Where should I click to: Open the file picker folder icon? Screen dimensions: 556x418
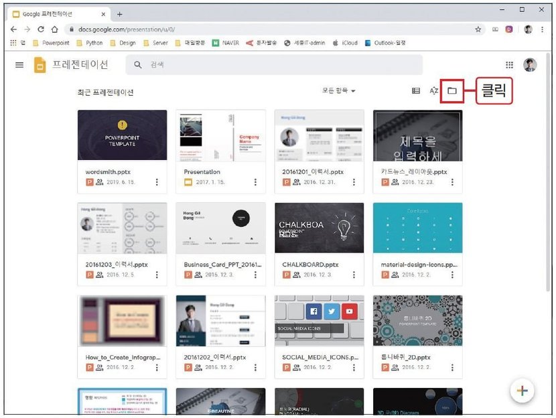click(451, 90)
